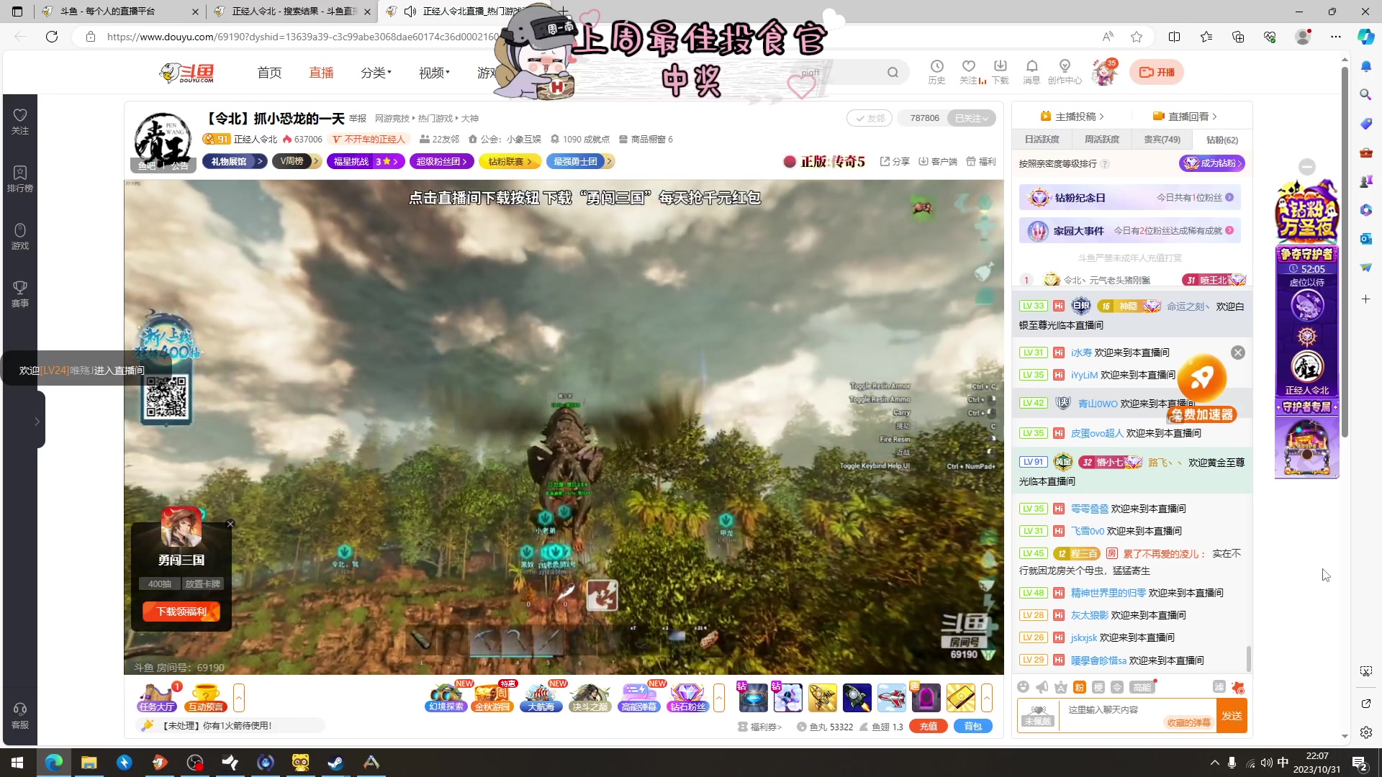Click the page vertical scrollbar
Image resolution: width=1382 pixels, height=777 pixels.
point(1345,252)
